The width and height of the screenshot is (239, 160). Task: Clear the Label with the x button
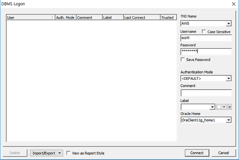pos(230,107)
